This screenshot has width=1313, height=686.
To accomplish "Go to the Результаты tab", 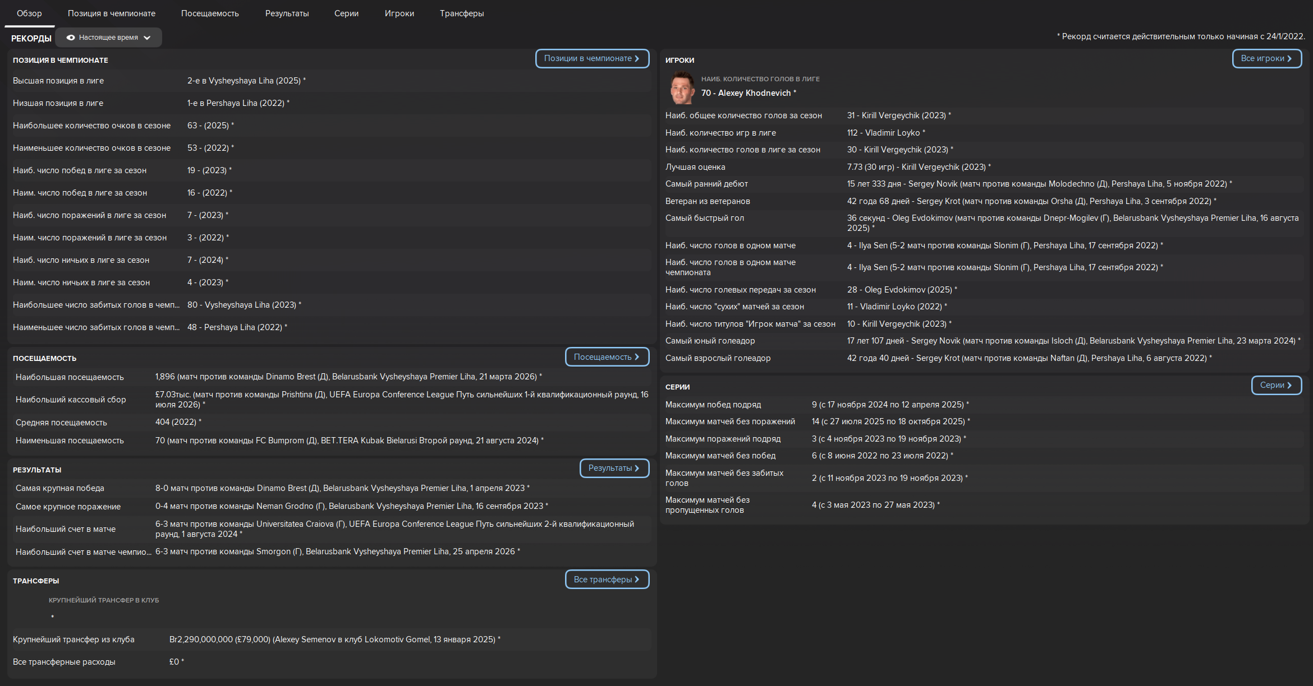I will [x=287, y=13].
